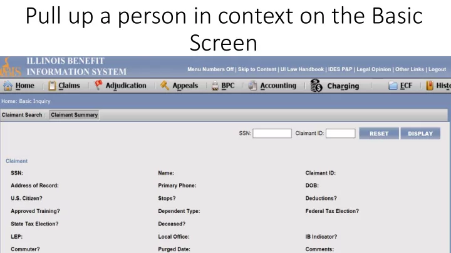
Task: Click the Federal Tax Election? label
Action: tap(332, 211)
